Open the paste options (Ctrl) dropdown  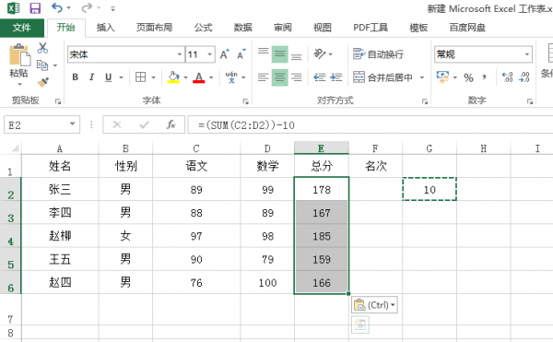(374, 304)
